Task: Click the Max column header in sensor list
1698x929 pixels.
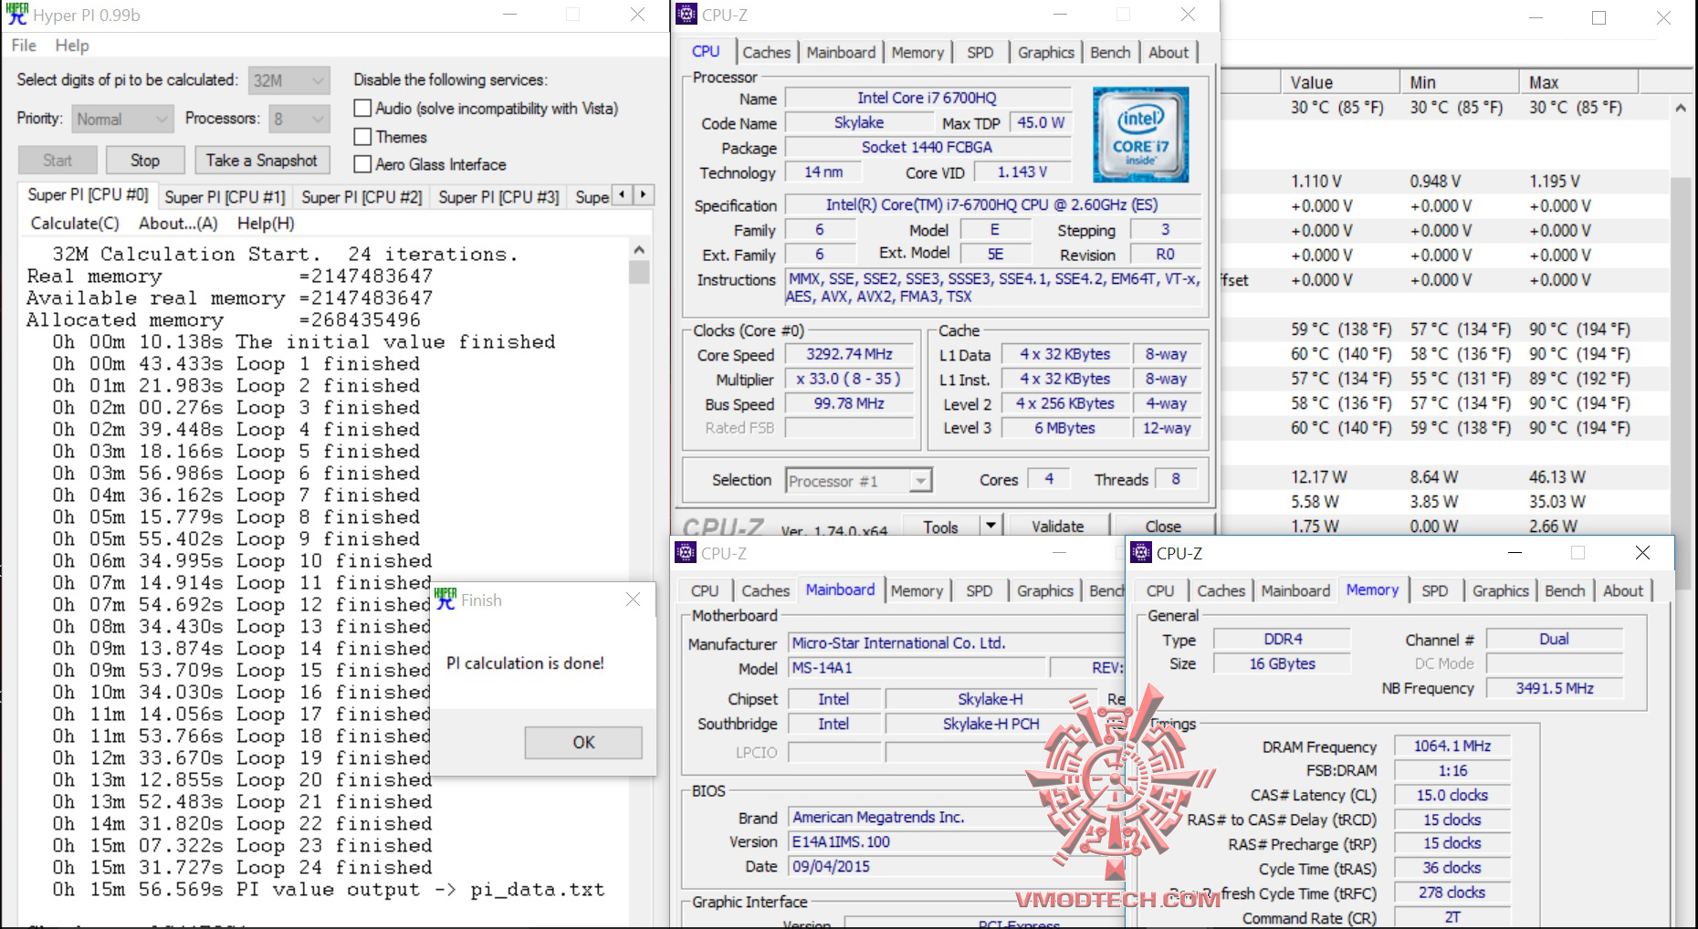Action: click(1580, 82)
